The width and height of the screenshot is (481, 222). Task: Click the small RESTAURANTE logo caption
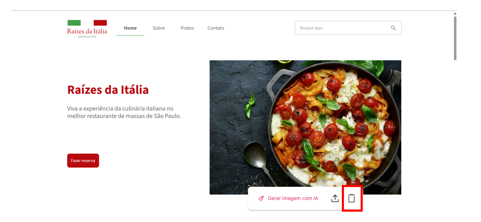87,37
